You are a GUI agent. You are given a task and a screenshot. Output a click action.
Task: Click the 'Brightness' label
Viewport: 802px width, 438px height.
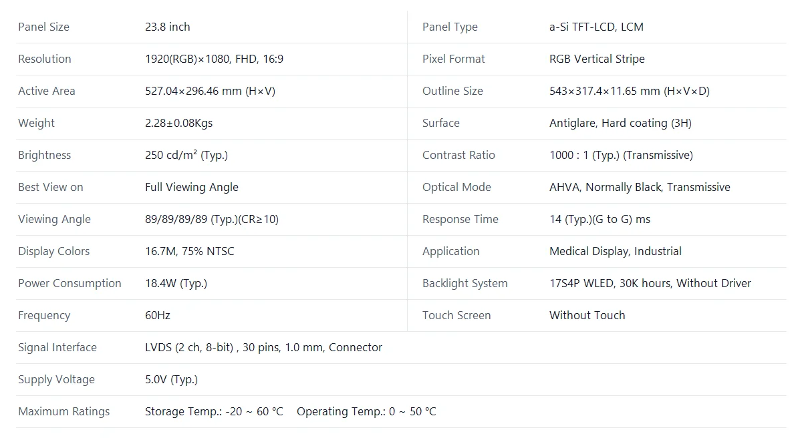point(44,155)
